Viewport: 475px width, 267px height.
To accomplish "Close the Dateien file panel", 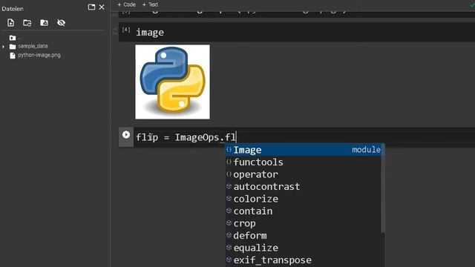I will coord(102,7).
